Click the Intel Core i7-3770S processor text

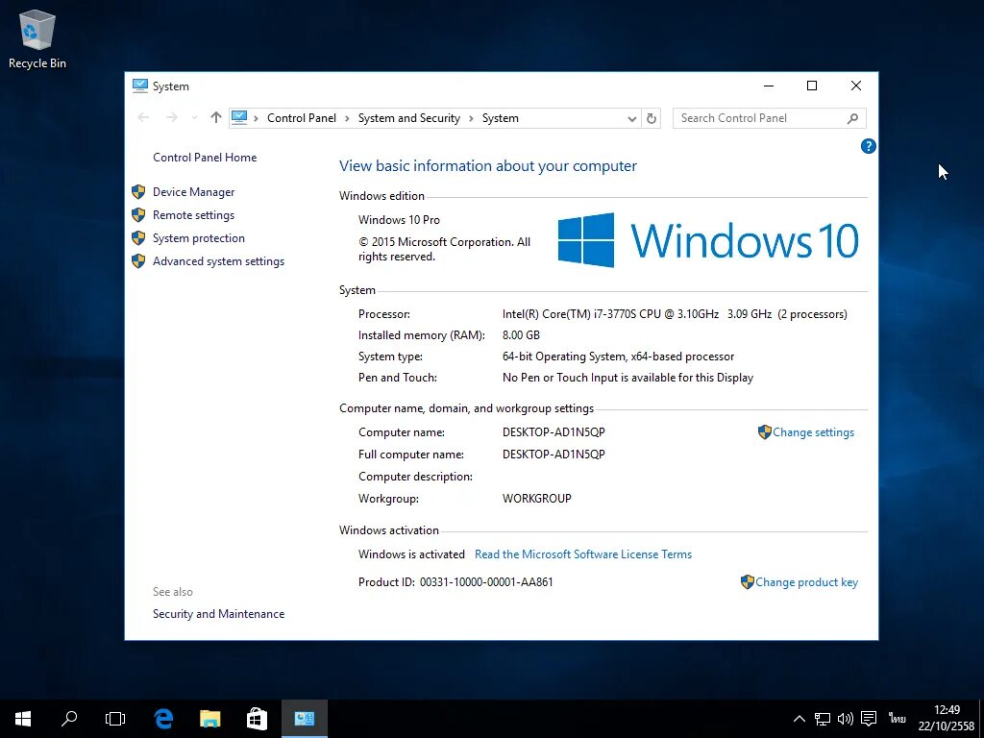click(675, 314)
